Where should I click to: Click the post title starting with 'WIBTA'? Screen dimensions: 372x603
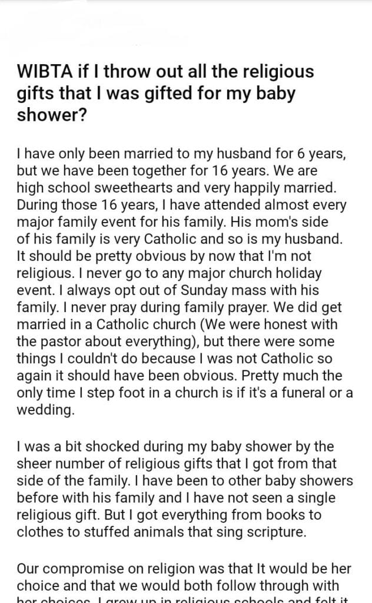pyautogui.click(x=165, y=73)
